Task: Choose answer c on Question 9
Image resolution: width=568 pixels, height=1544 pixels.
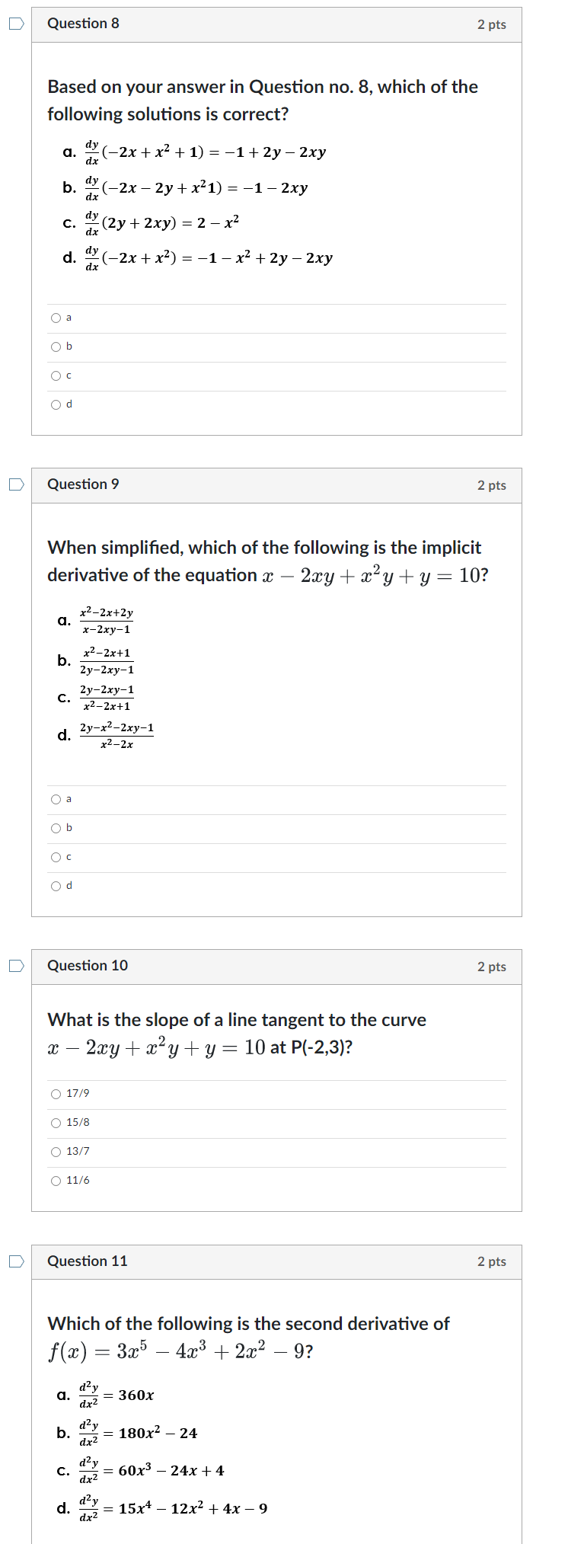Action: 56,857
